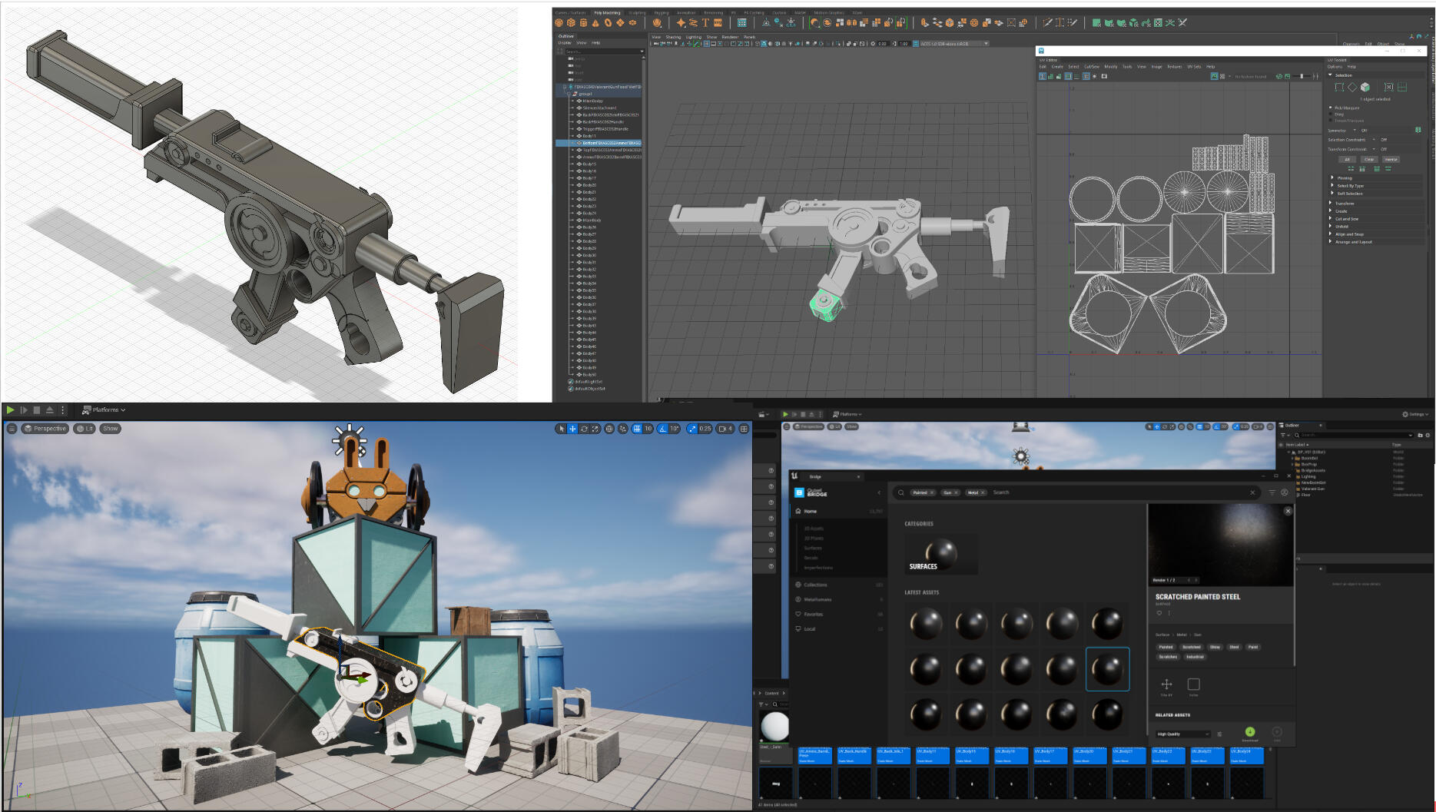Click the polygon sphere icon in Maya's shelf
Image resolution: width=1436 pixels, height=812 pixels.
[559, 23]
